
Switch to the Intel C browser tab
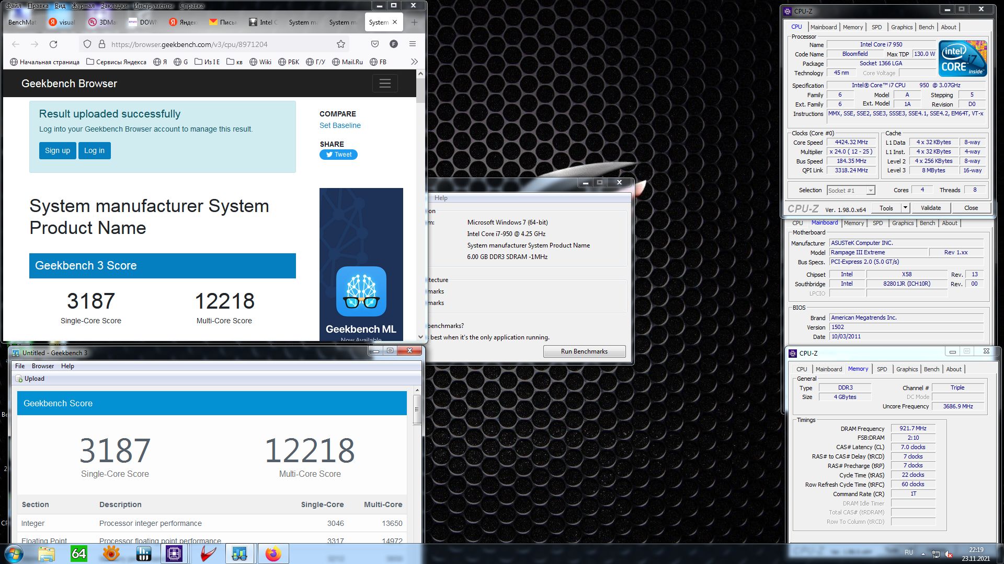click(x=264, y=22)
